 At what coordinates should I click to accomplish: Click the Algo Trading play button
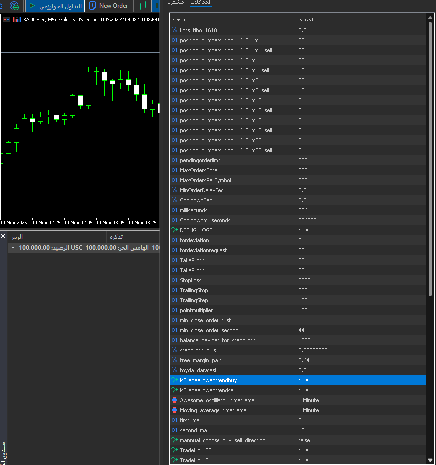pos(33,6)
